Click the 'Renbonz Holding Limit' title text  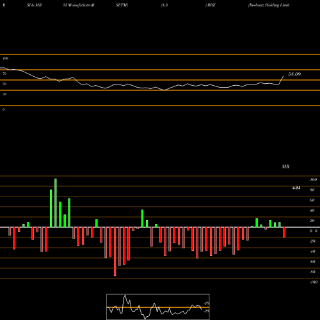pyautogui.click(x=269, y=5)
